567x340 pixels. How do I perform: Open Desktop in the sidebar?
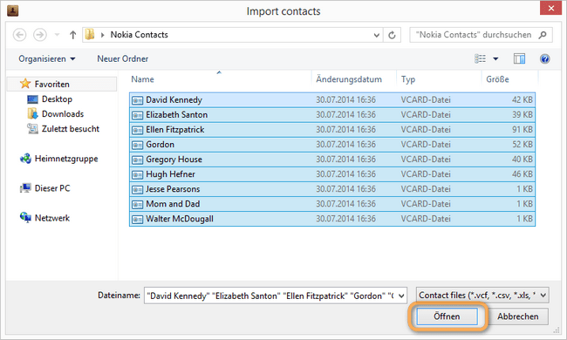[57, 99]
